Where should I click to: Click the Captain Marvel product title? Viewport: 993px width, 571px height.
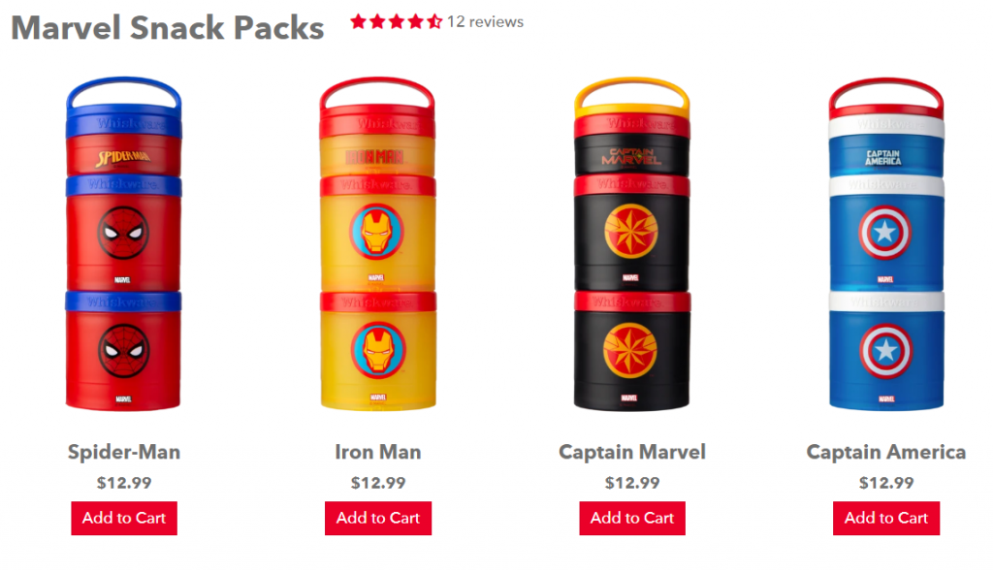[632, 452]
